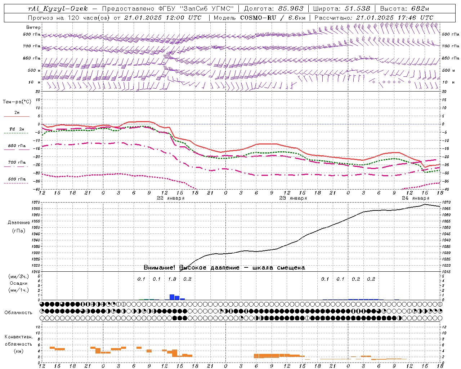Click the 1015 tick on the right pressure axis

tap(446, 272)
